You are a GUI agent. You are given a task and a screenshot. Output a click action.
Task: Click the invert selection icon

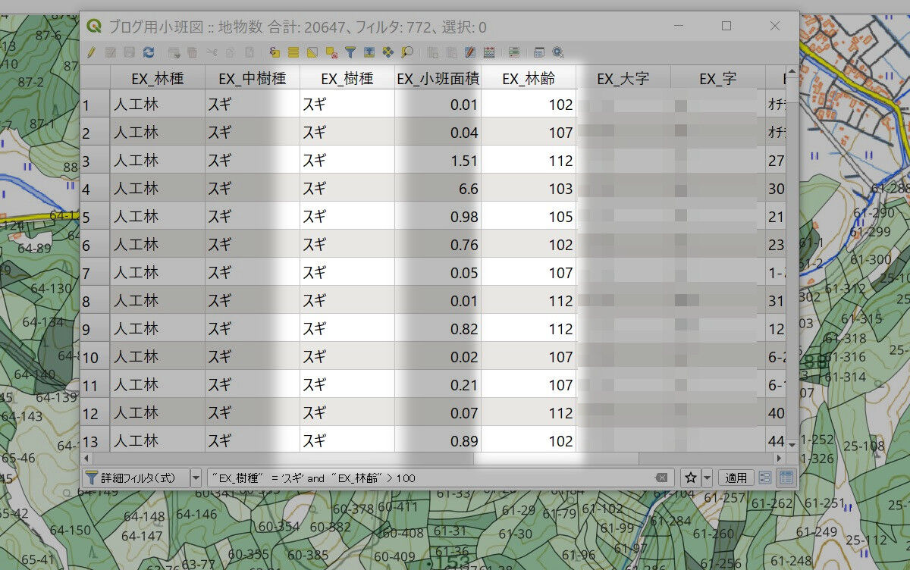coord(312,52)
